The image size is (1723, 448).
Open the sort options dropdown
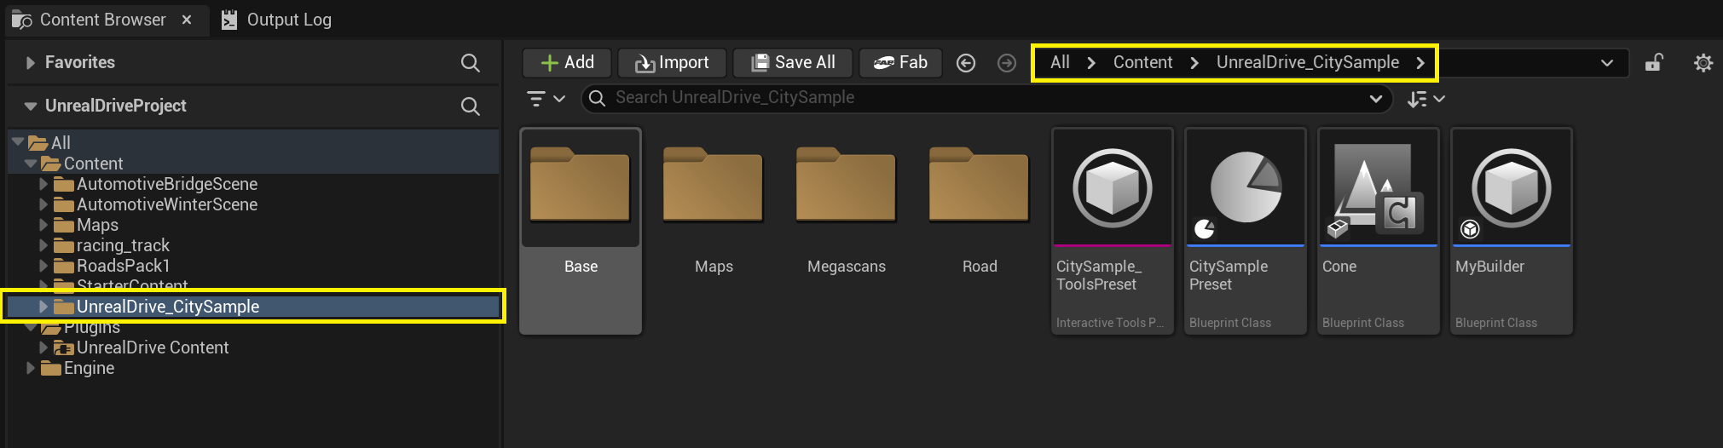click(1425, 99)
